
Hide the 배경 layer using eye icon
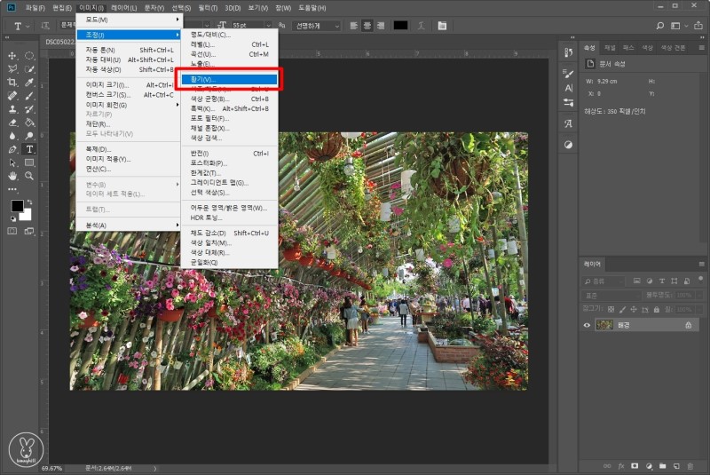(x=587, y=326)
